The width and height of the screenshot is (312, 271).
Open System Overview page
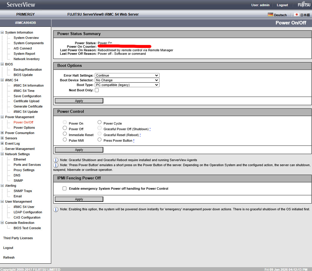point(26,38)
